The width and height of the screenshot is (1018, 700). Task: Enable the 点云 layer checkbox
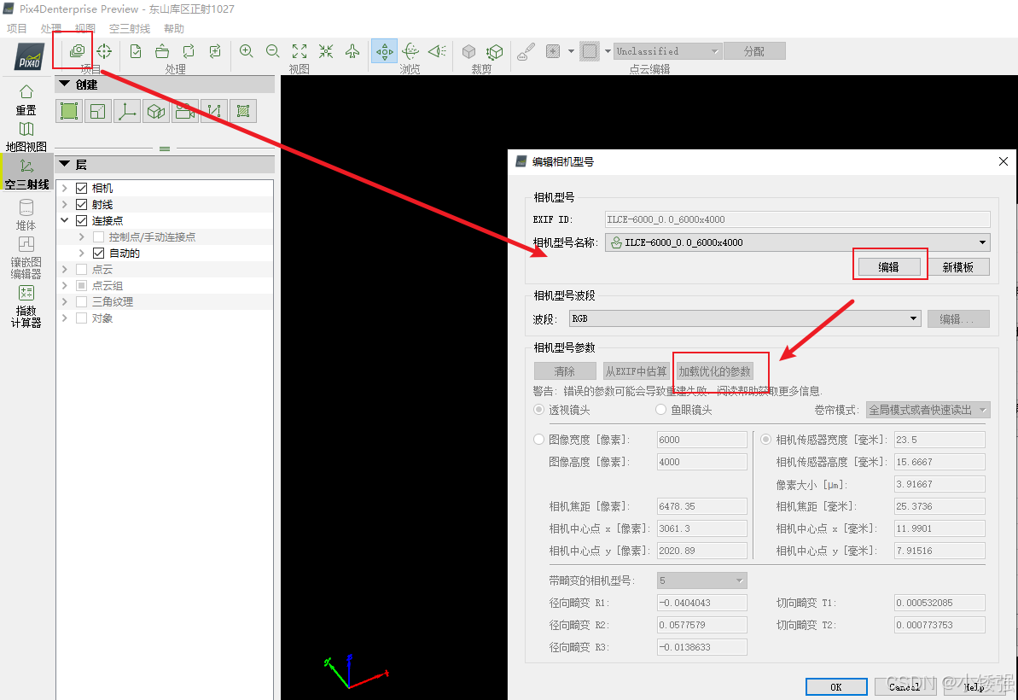pos(81,270)
